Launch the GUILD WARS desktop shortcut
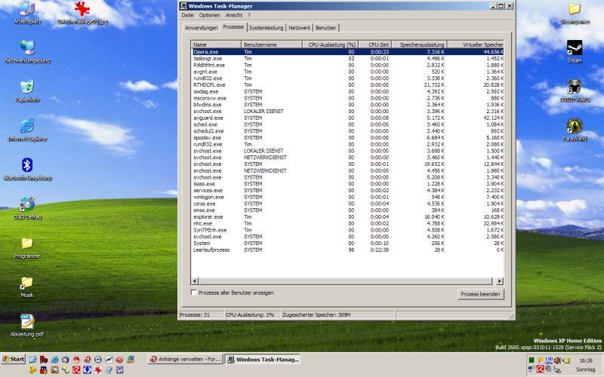 coord(575,90)
